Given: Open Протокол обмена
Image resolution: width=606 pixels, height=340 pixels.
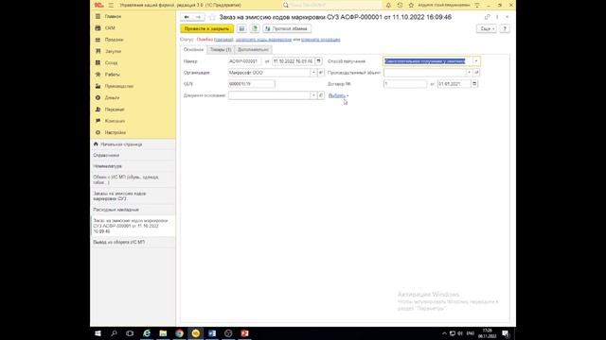Looking at the screenshot, I should pos(287,29).
